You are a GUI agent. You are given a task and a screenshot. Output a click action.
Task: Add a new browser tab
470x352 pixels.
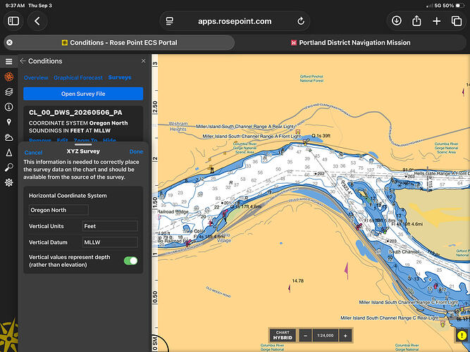[437, 21]
